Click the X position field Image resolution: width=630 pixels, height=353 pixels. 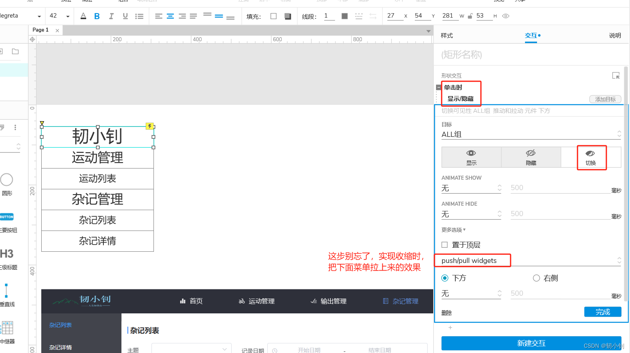395,16
